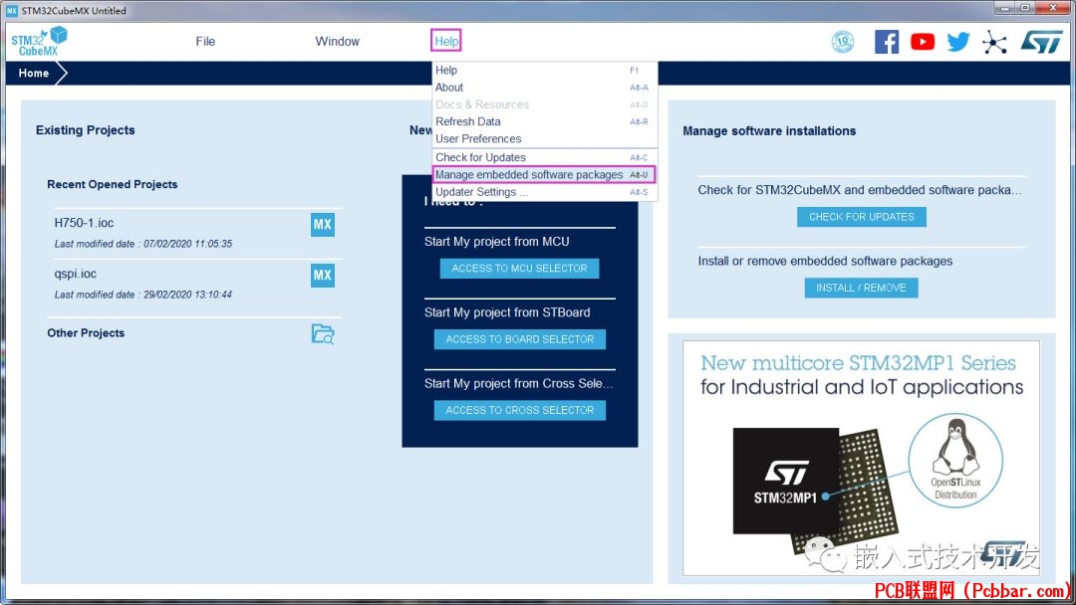The image size is (1076, 605).
Task: Click the ST community network icon
Action: click(x=993, y=42)
